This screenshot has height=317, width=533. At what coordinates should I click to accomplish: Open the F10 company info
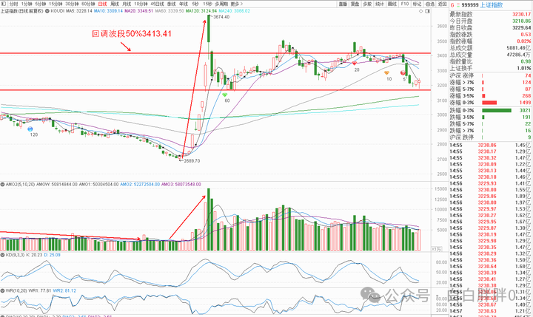pyautogui.click(x=404, y=4)
